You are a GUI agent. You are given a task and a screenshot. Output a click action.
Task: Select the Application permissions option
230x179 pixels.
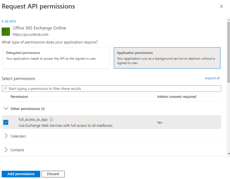pyautogui.click(x=167, y=58)
